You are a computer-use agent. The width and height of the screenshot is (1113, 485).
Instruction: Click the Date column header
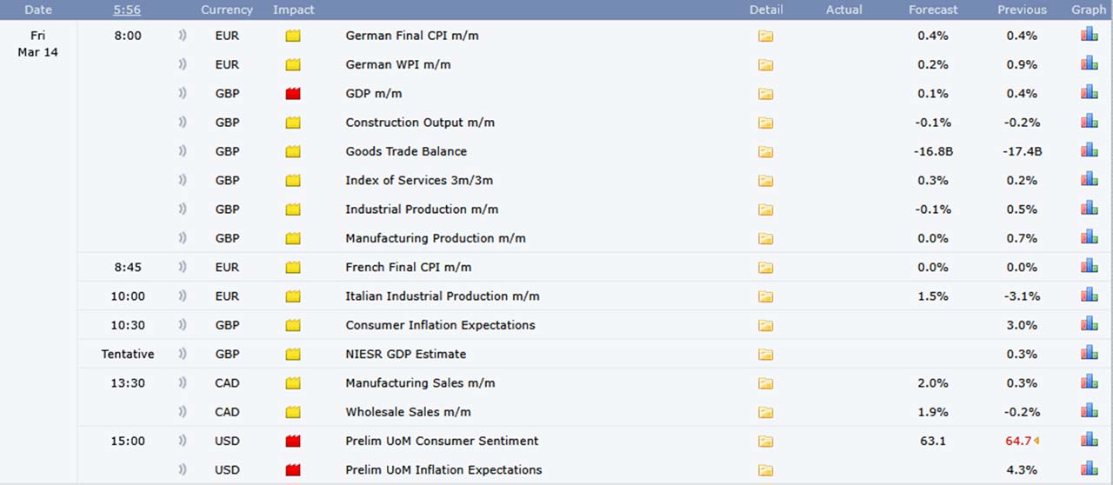pos(38,10)
